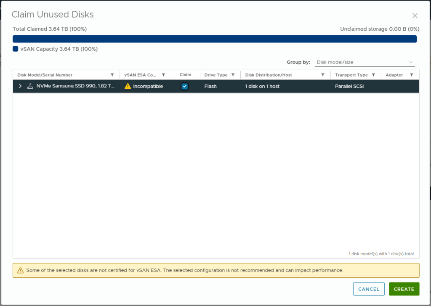Screen dimensions: 431x306
Task: Open the Group by dropdown
Action: (364, 62)
